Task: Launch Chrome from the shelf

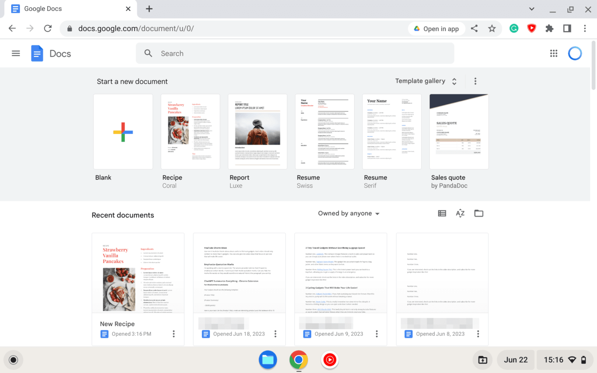Action: [x=298, y=360]
